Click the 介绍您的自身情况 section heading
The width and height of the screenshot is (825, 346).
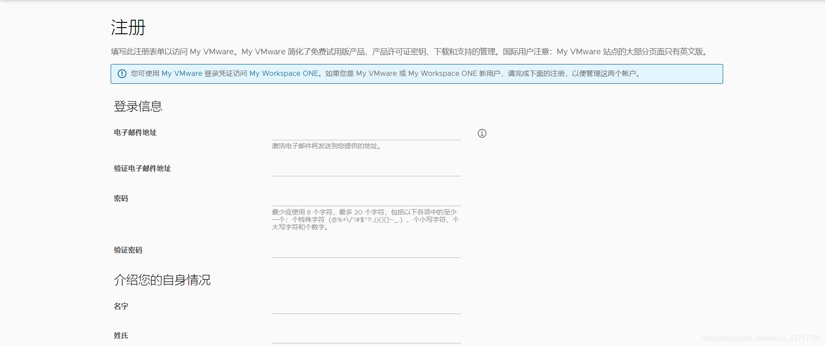pos(162,280)
